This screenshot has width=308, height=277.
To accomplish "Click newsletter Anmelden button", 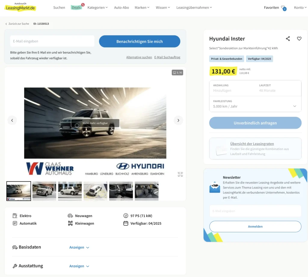I will (x=255, y=226).
